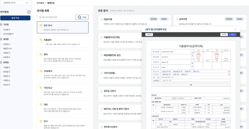Image resolution: width=249 pixels, height=129 pixels.
Task: Click document icon beside 법인카드 사용 및 증액 신청서
Action: tap(102, 109)
